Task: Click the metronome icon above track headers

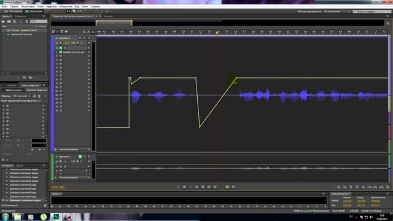Action: tap(84, 32)
